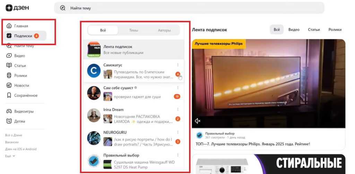Click the Видео play icon

[9, 56]
